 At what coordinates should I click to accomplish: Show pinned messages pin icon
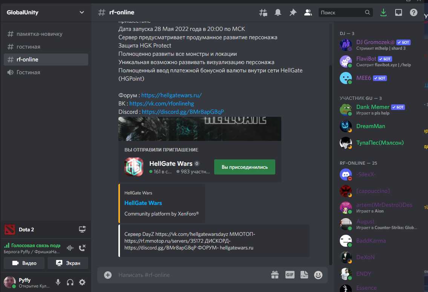coord(293,12)
